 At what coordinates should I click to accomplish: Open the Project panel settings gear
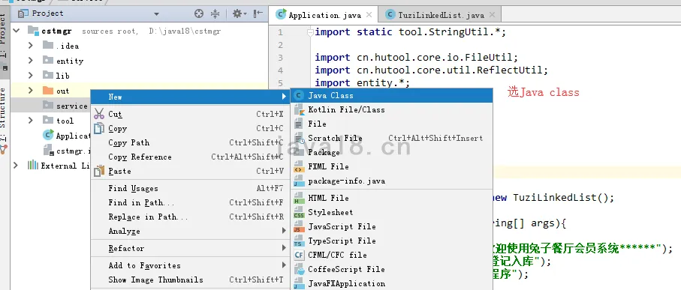coord(237,14)
